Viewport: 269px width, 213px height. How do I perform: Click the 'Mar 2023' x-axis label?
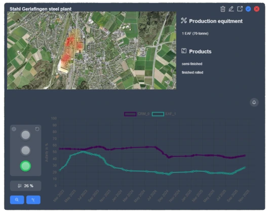click(x=59, y=196)
